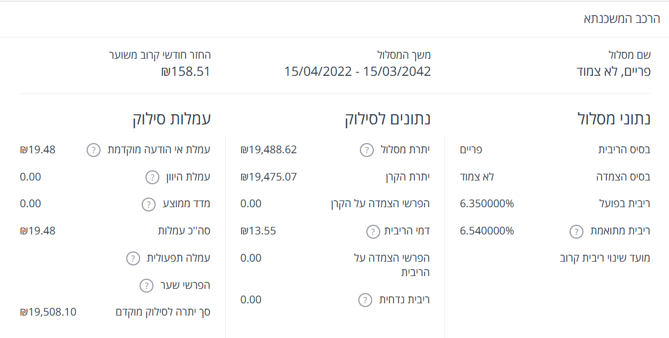Select the נתוני מסלול section heading
Screen dimensions: 669x338
click(x=614, y=119)
